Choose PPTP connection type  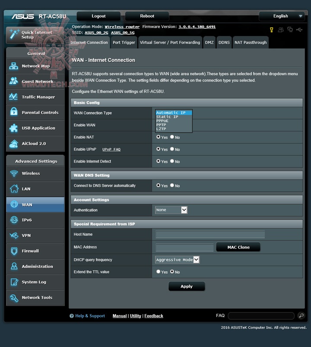(174, 125)
